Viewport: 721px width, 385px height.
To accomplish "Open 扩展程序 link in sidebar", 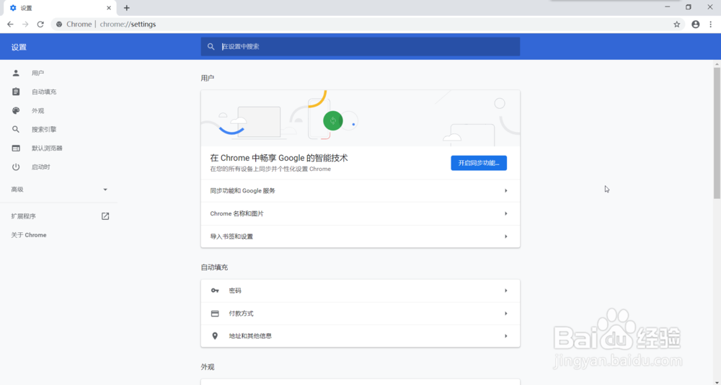I will [24, 216].
